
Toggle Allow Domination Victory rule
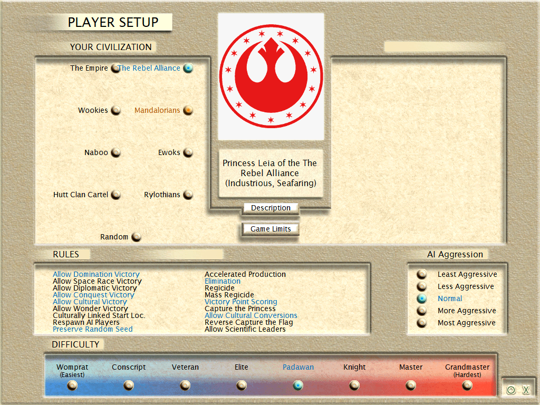click(x=96, y=274)
